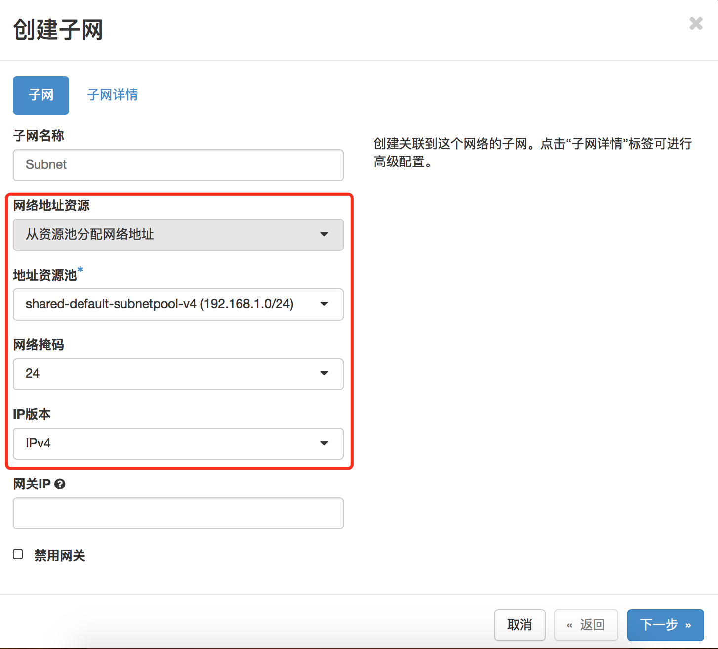This screenshot has height=649, width=718.
Task: Click the 网络地址资源 label
Action: pyautogui.click(x=51, y=205)
